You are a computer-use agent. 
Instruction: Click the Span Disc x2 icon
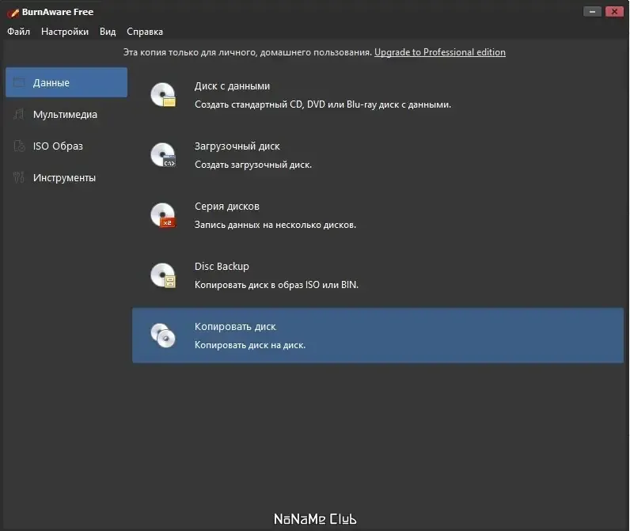(x=163, y=215)
